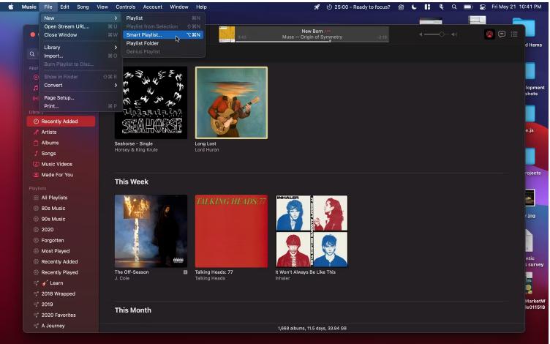Open the Edit menu

[x=64, y=7]
